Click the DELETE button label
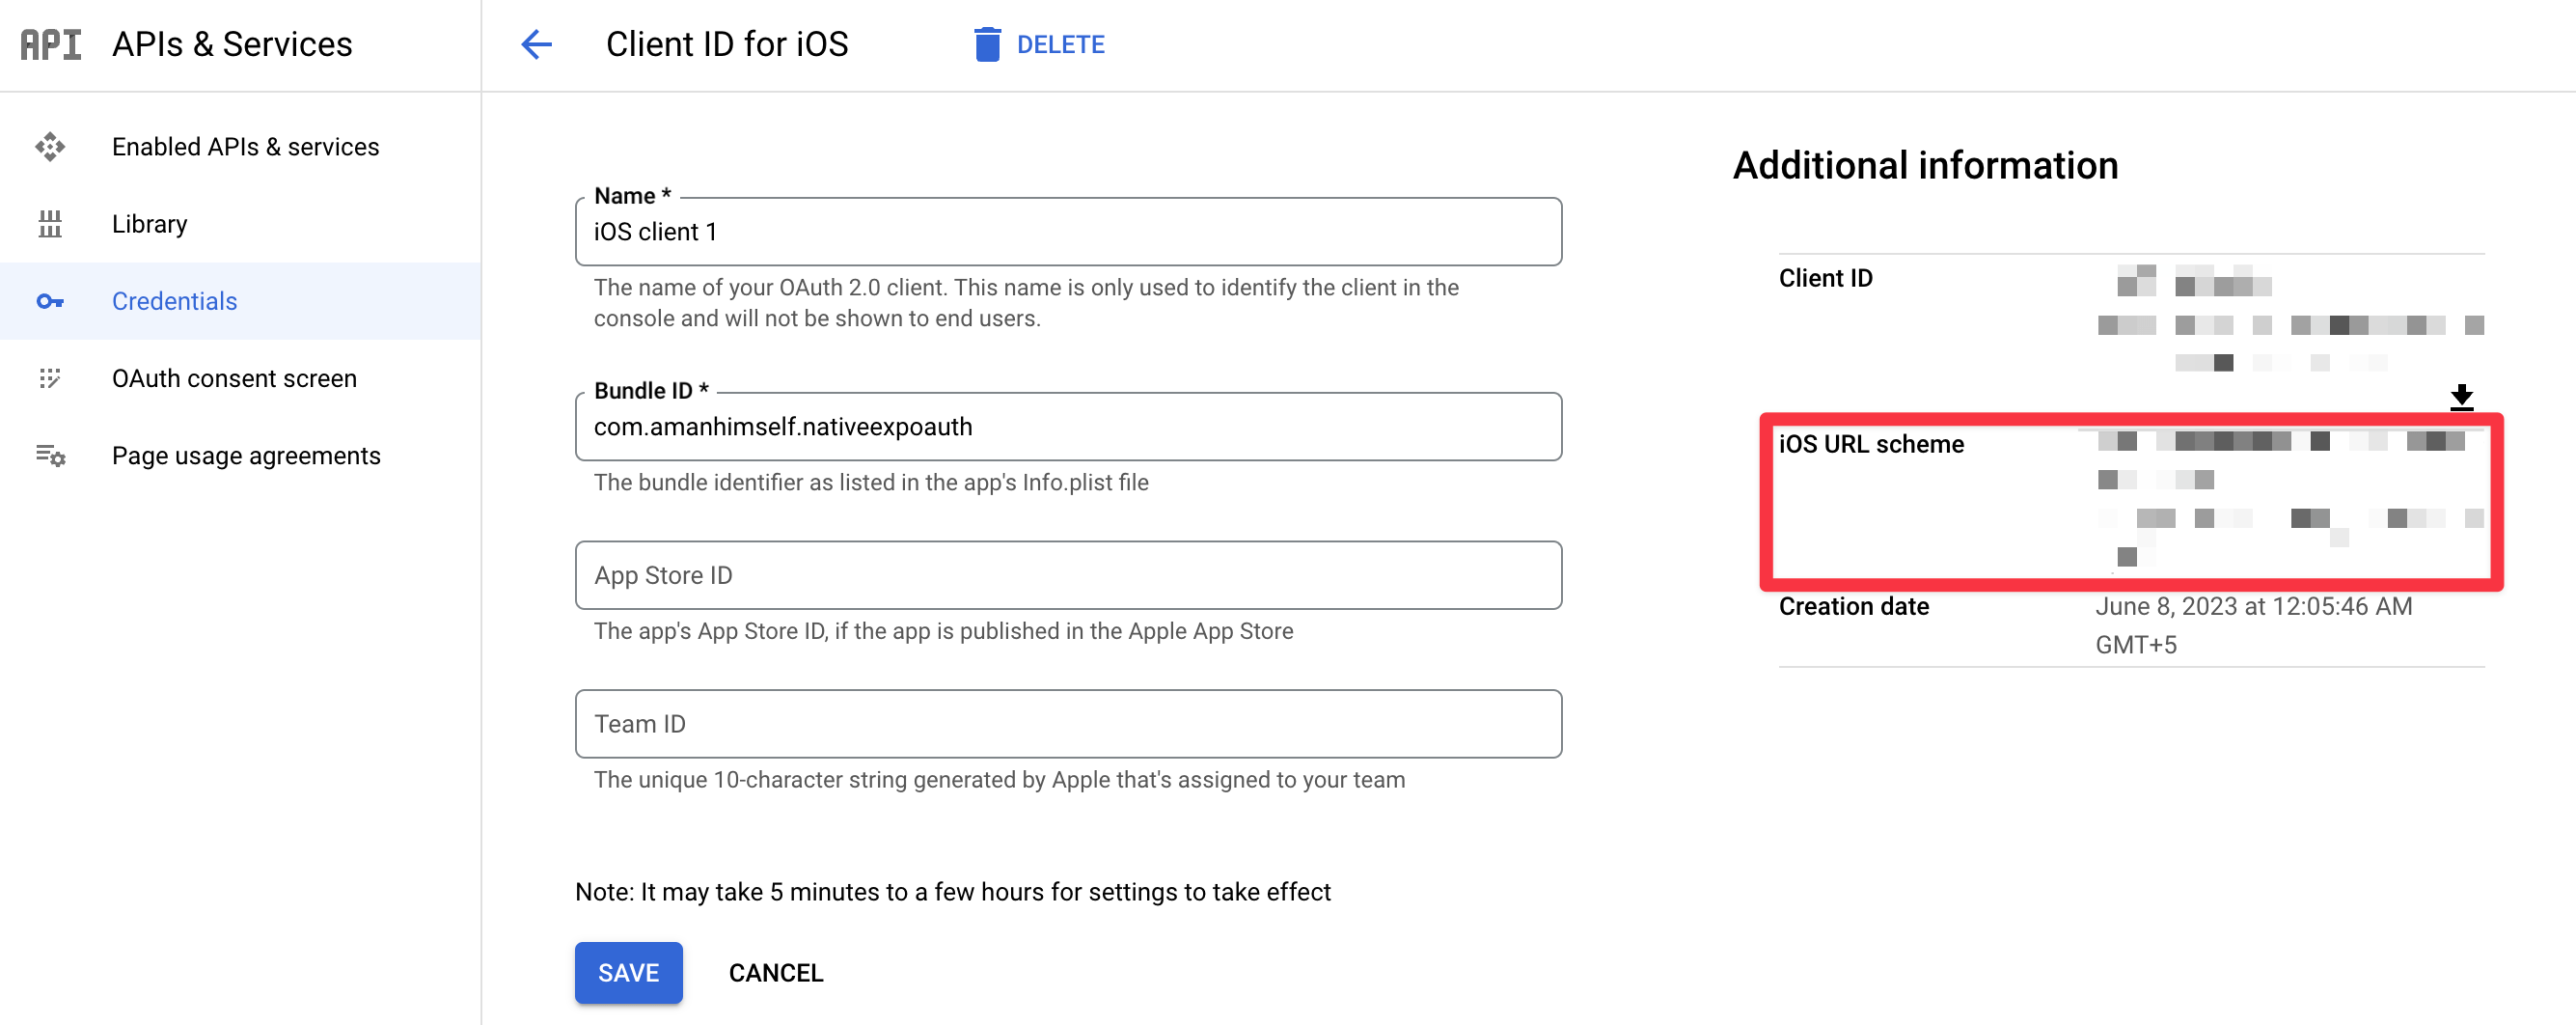2576x1025 pixels. pos(1060,44)
